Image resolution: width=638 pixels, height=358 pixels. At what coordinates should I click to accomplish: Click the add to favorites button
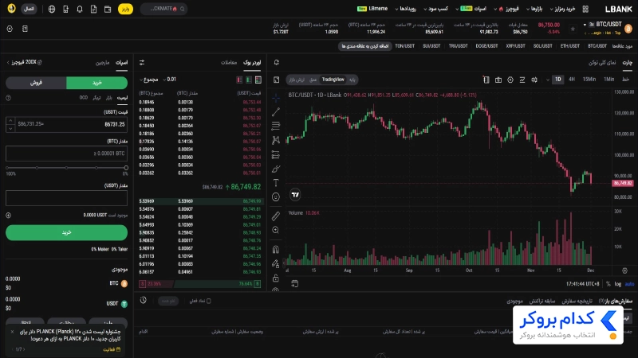364,46
